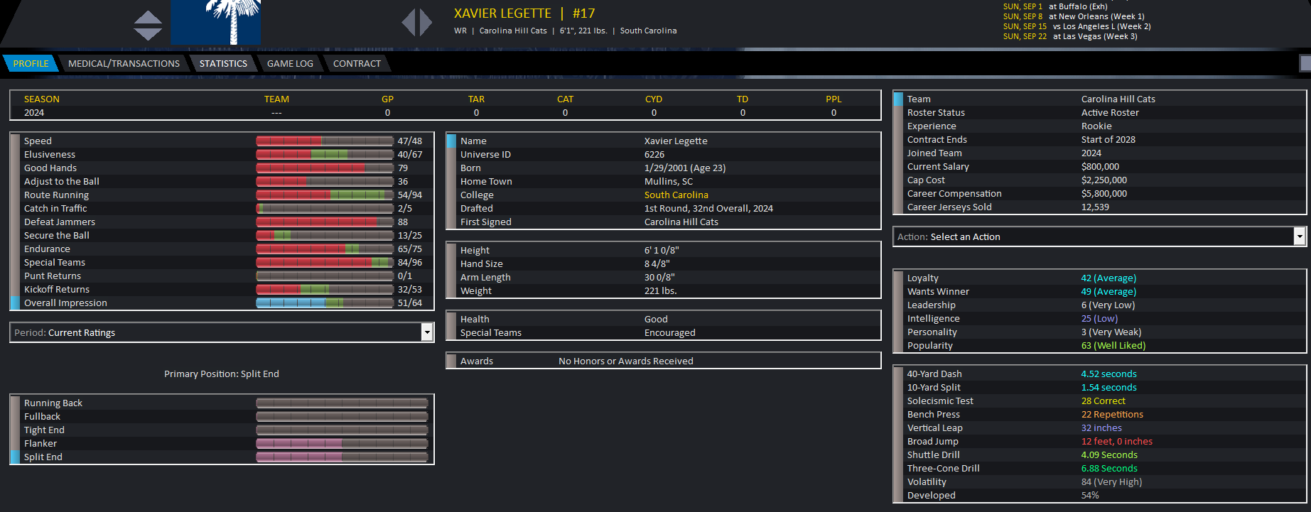
Task: Click the SEASON column header
Action: pyautogui.click(x=42, y=99)
